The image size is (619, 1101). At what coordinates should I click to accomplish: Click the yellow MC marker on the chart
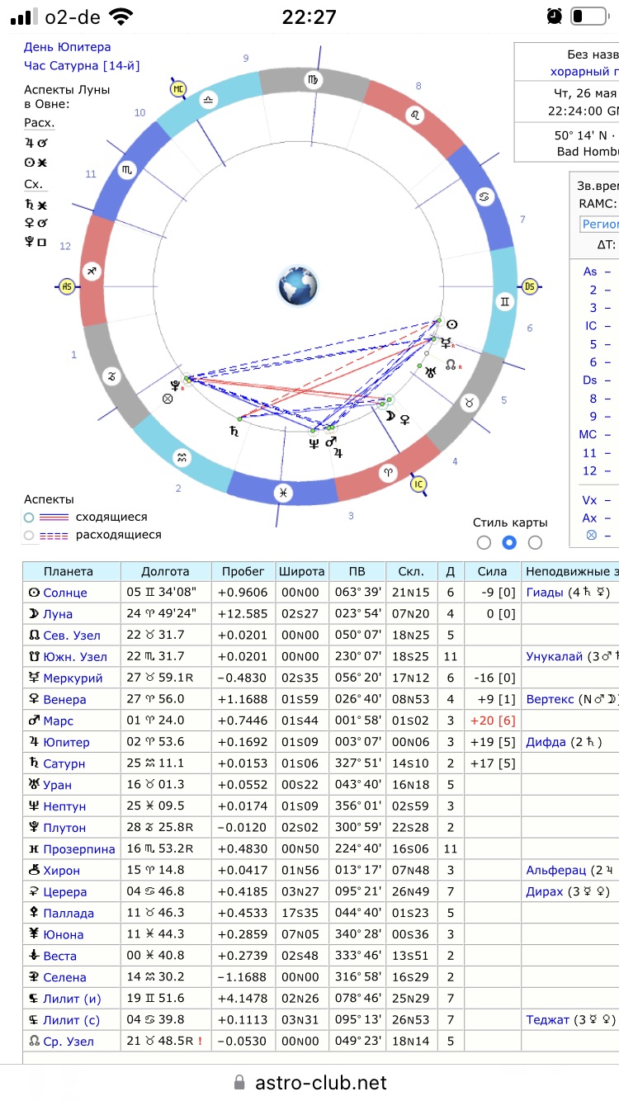click(178, 88)
